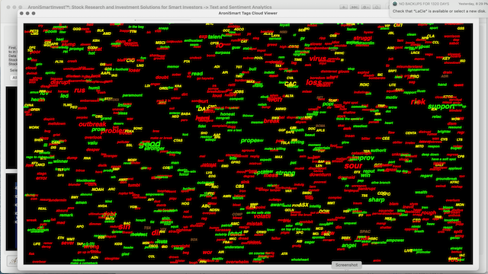This screenshot has height=274, width=488.
Task: Click the yellow ticker 'TSLA'
Action: (x=285, y=143)
